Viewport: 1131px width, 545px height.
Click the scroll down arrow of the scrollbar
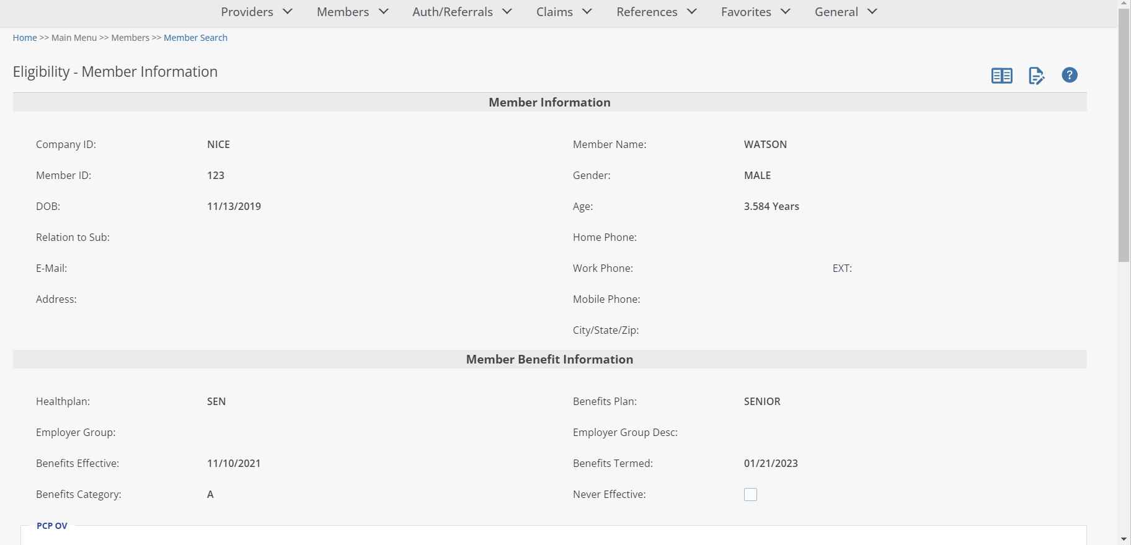click(1124, 539)
